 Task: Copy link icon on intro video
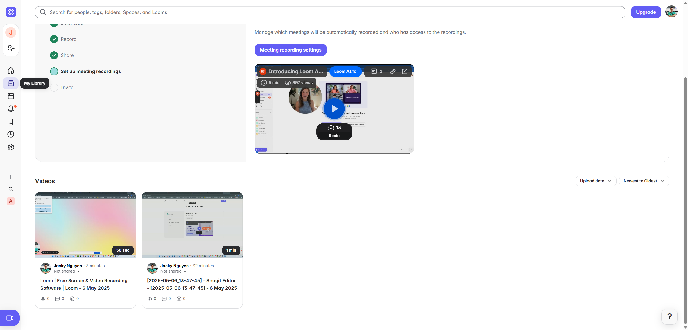(393, 71)
